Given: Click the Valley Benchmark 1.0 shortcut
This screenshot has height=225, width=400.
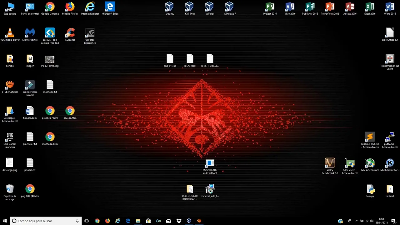Looking at the screenshot, I should point(330,164).
